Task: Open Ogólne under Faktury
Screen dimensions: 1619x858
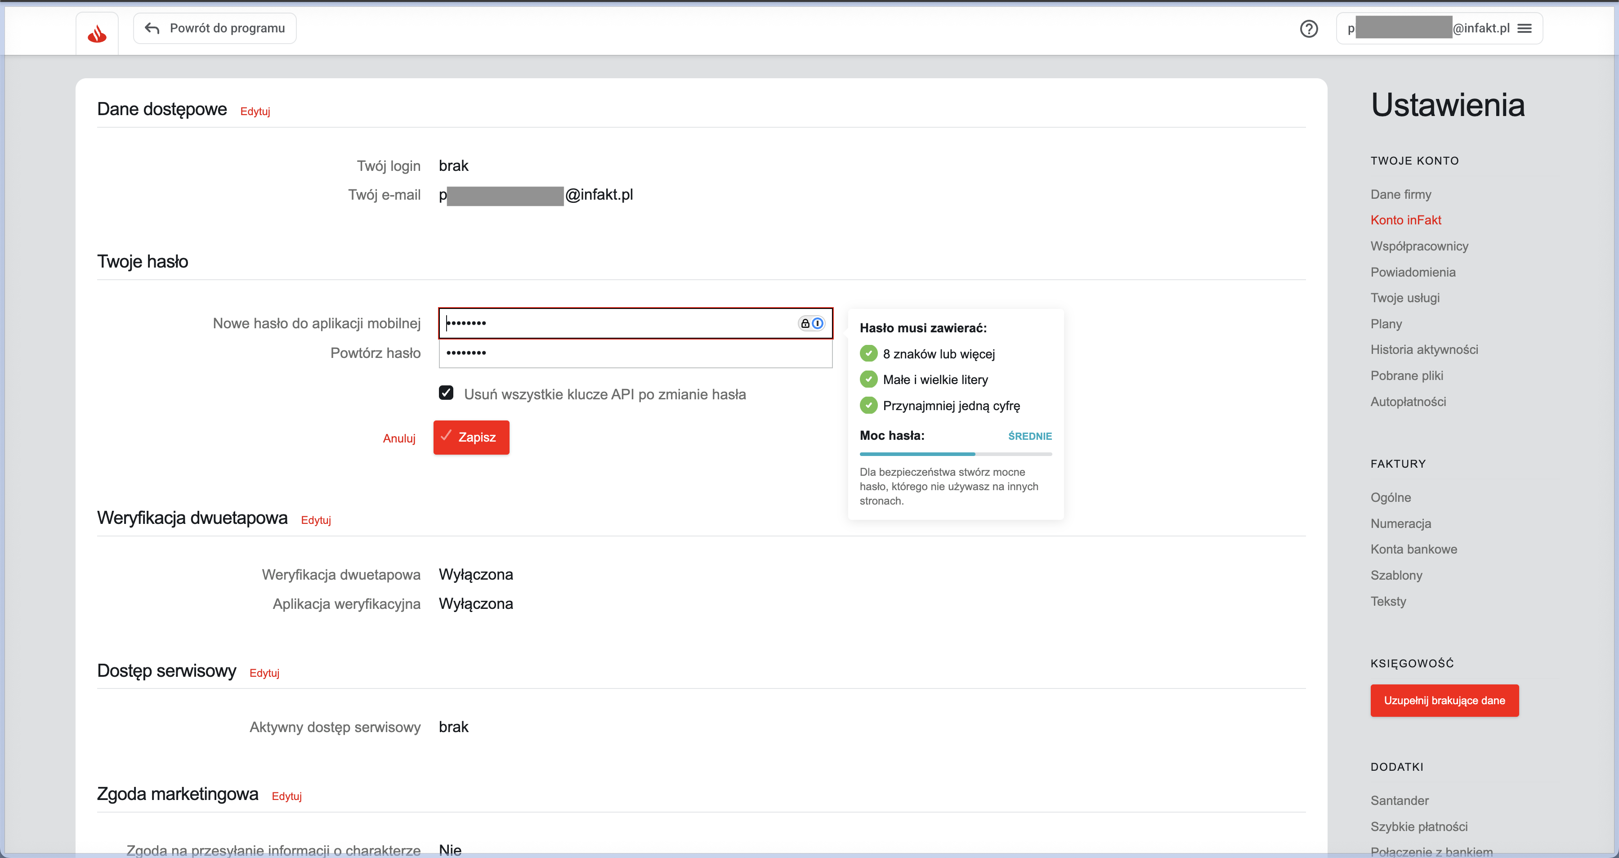Action: click(1391, 497)
